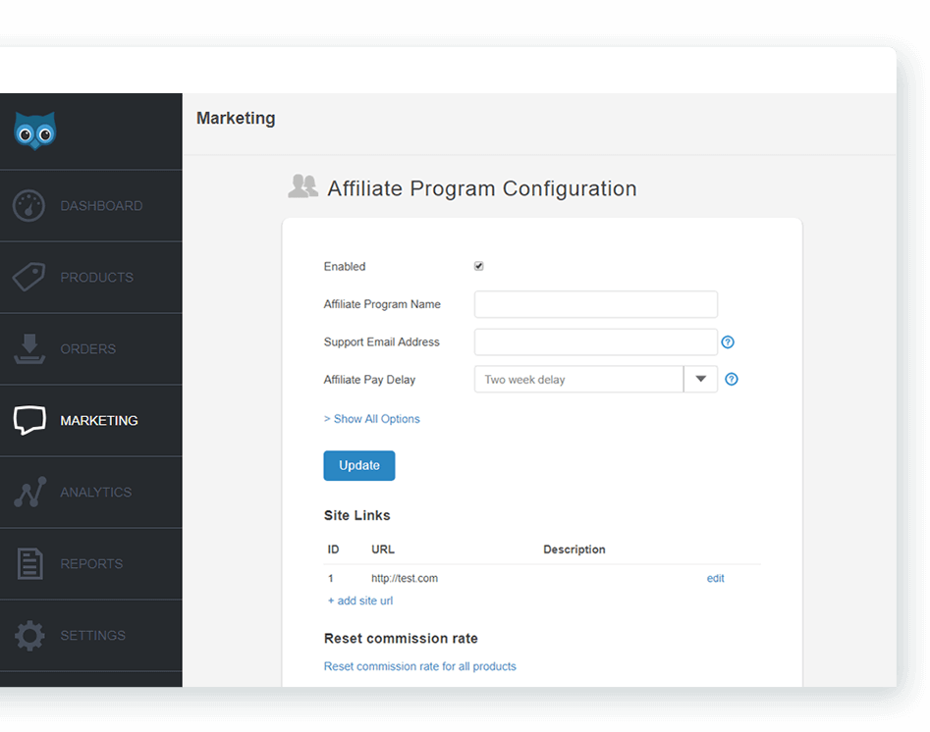Click the Reset commission rate heading
Screen dimensions: 930x732
[401, 639]
